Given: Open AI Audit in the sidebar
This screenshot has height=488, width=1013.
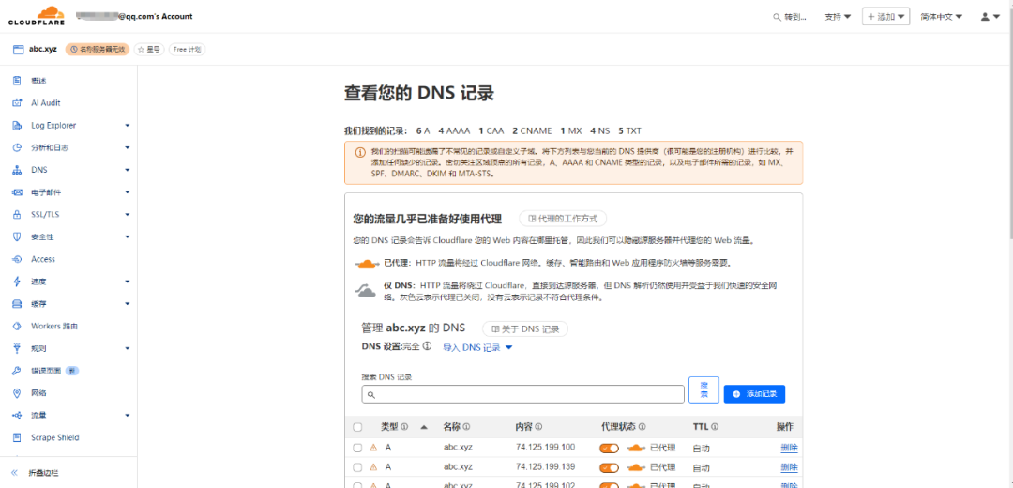Looking at the screenshot, I should 46,103.
